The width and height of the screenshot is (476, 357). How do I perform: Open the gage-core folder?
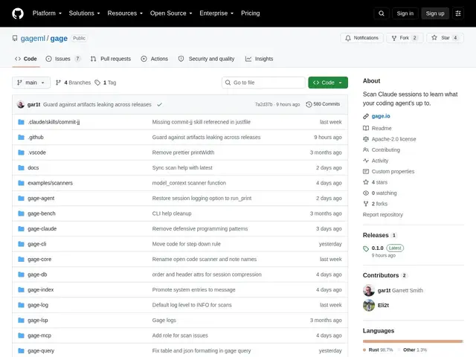39,260
